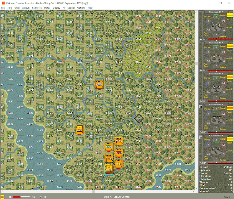This screenshot has height=199, width=234.
Task: Select the Parachute 55 A card with strength 174[171]
Action: click(216, 26)
